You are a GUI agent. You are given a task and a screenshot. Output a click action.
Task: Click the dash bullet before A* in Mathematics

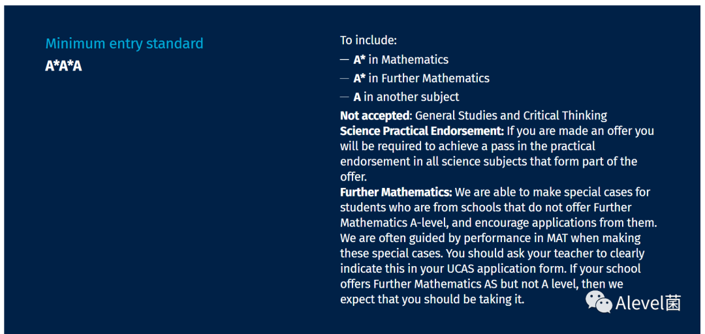click(345, 60)
